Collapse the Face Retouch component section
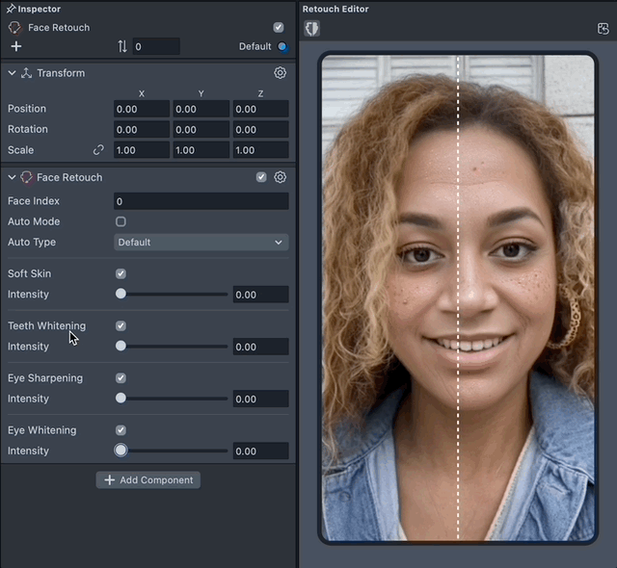The height and width of the screenshot is (568, 617). click(12, 177)
